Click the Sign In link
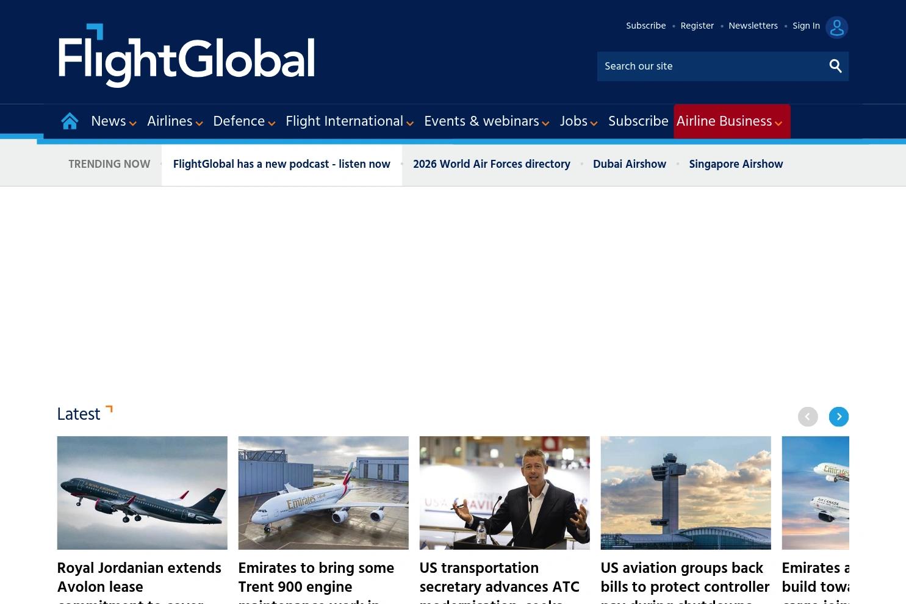This screenshot has width=906, height=604. pyautogui.click(x=806, y=26)
